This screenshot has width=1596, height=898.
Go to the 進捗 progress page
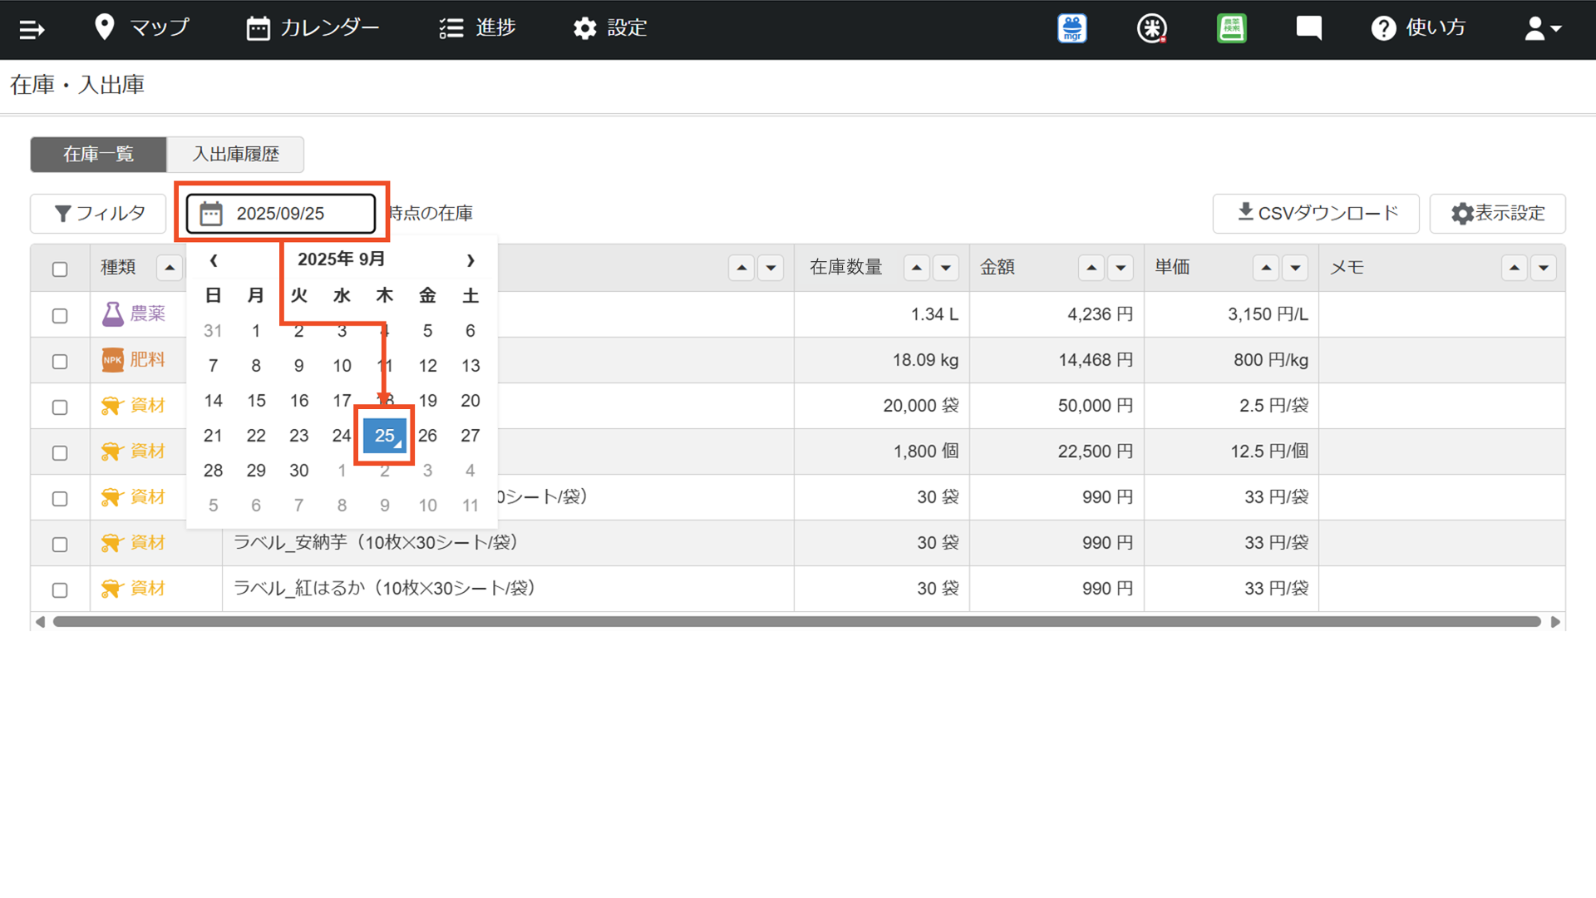[x=477, y=27]
